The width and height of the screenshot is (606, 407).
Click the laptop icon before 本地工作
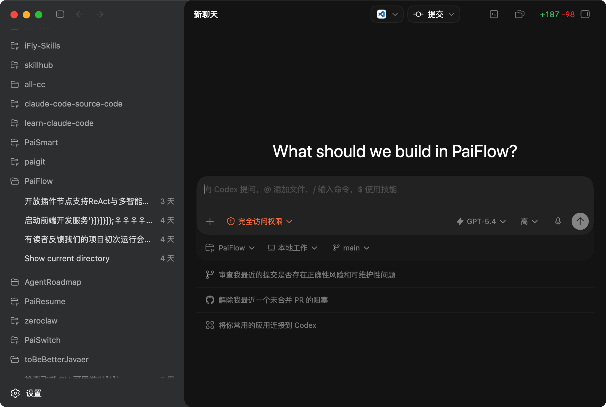[271, 248]
